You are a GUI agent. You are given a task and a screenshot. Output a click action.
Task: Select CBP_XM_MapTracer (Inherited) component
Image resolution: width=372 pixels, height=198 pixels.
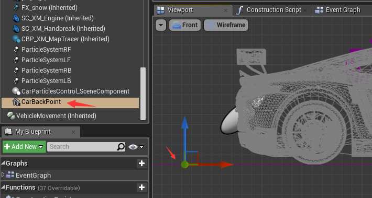pos(65,39)
